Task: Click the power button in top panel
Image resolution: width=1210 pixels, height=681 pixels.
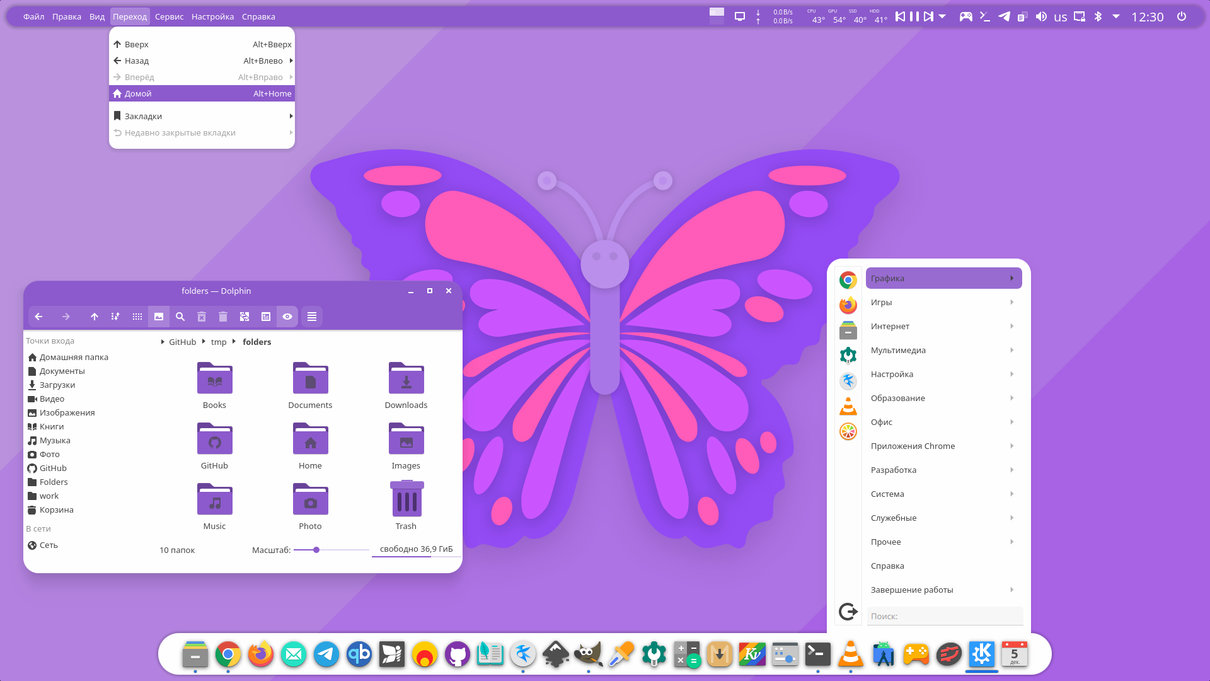Action: 1182,16
